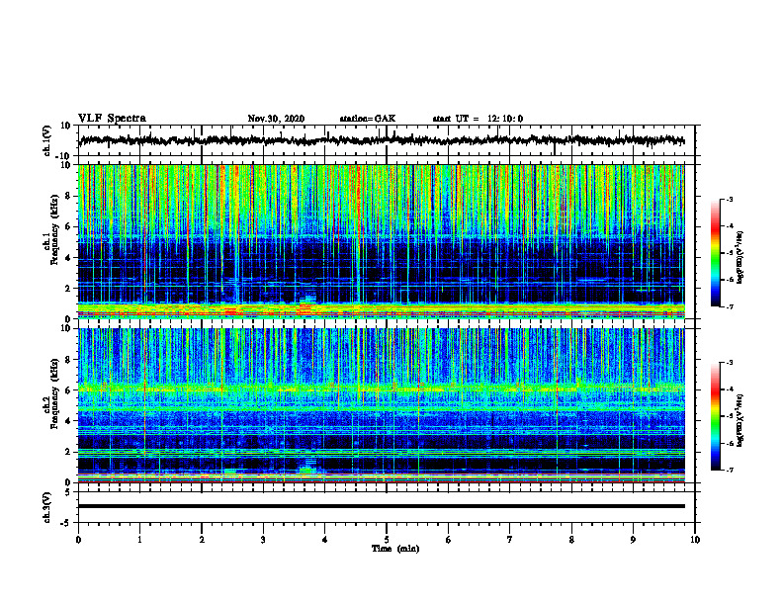The height and width of the screenshot is (605, 783).
Task: Click the ch.2 frequency tick label "4"
Action: coord(69,421)
